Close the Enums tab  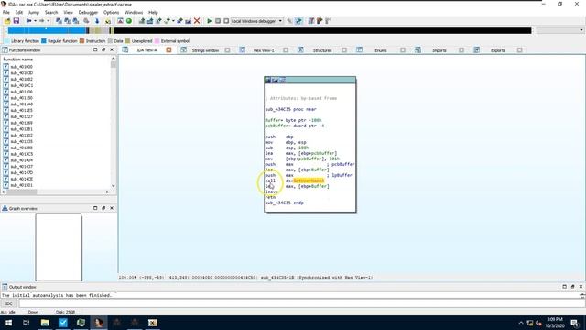(x=403, y=50)
